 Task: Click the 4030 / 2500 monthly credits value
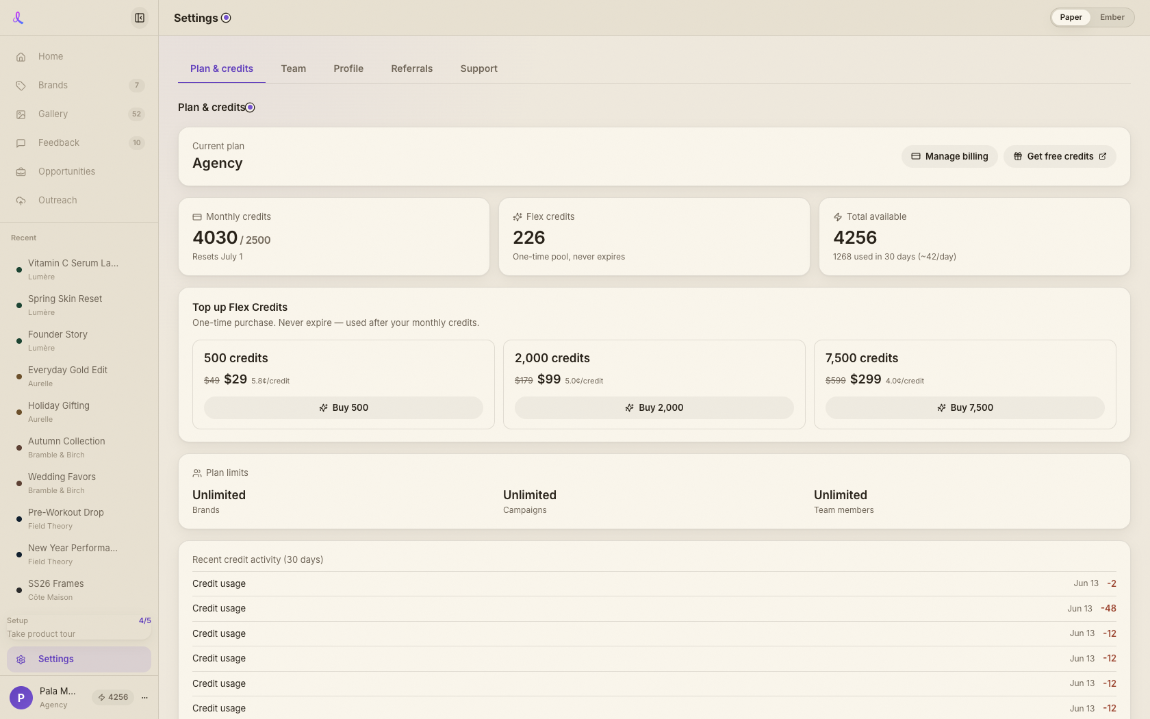coord(231,238)
